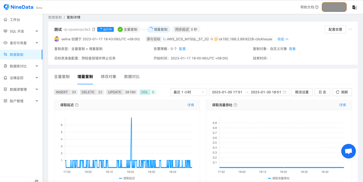The width and height of the screenshot is (363, 182).
Task: Click the 运行中 status badge
Action: click(105, 29)
